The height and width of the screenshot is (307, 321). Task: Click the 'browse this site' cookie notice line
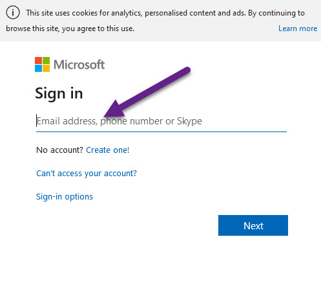pos(70,28)
